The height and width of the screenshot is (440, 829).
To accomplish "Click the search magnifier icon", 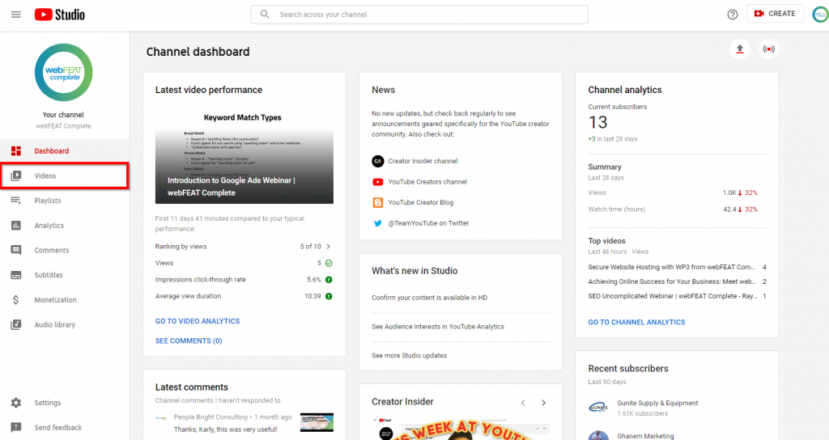I will pos(265,15).
